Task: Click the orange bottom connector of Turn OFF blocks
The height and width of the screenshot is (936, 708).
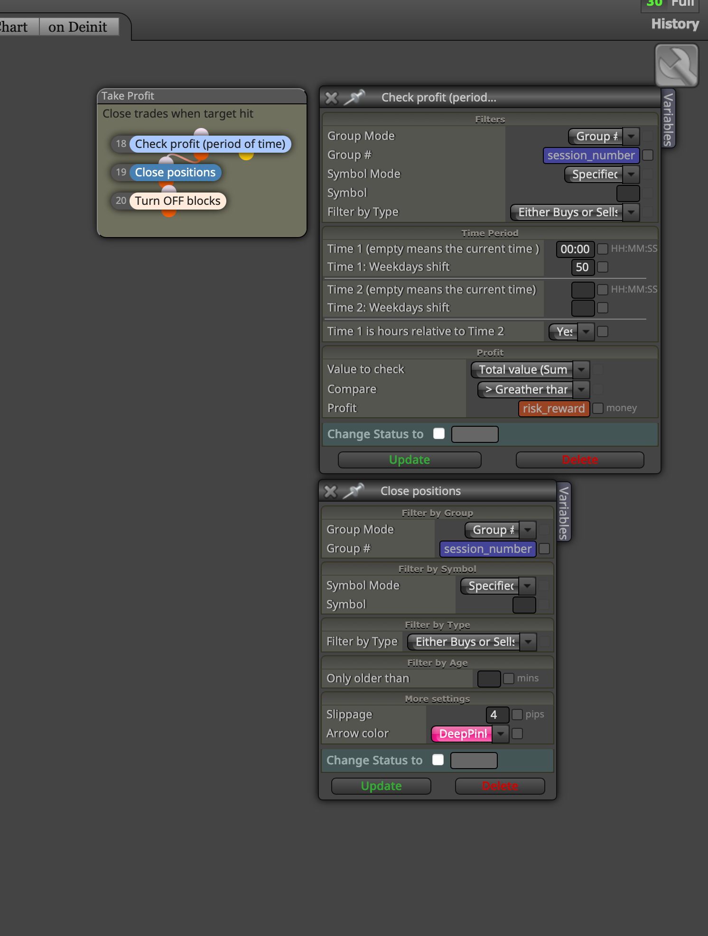Action: point(168,213)
